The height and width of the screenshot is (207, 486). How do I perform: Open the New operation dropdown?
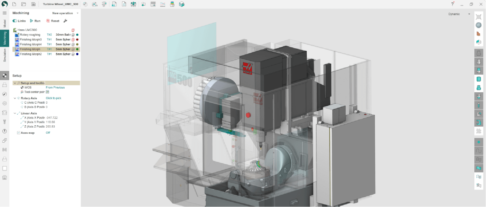[x=65, y=13]
